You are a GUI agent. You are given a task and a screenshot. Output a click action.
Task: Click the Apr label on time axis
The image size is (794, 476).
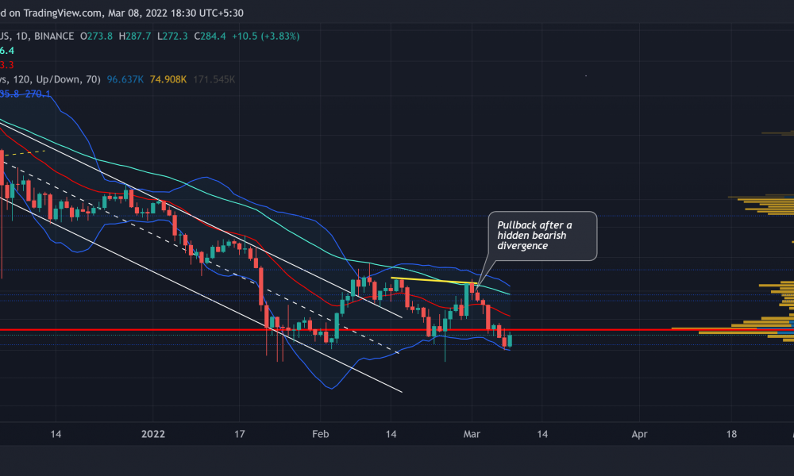click(639, 434)
